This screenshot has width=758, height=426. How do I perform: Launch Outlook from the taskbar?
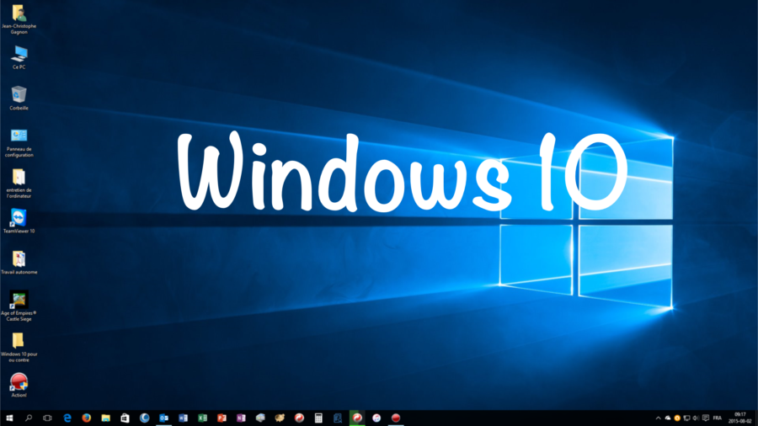coord(164,418)
